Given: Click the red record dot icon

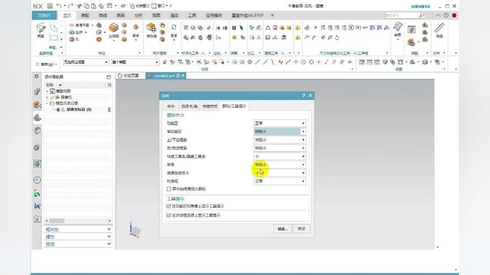Looking at the screenshot, I should (x=454, y=15).
